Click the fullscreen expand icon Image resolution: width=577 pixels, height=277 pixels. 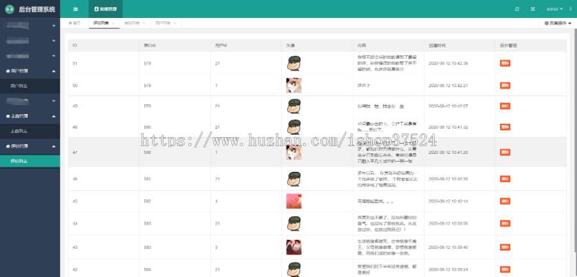533,9
